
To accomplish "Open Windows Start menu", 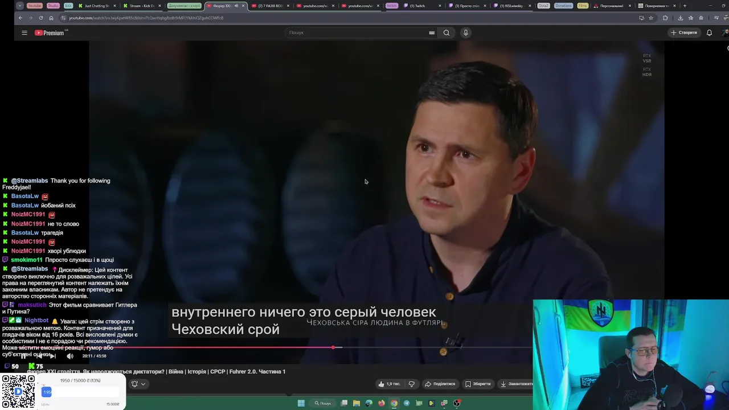I will pos(301,403).
